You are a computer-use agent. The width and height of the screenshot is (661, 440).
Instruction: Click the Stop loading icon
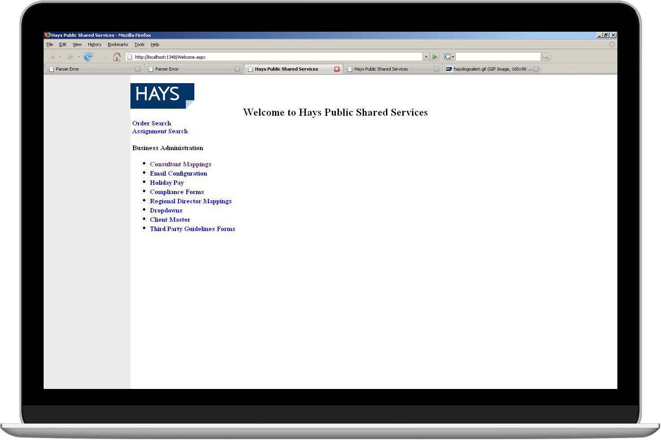coord(103,57)
